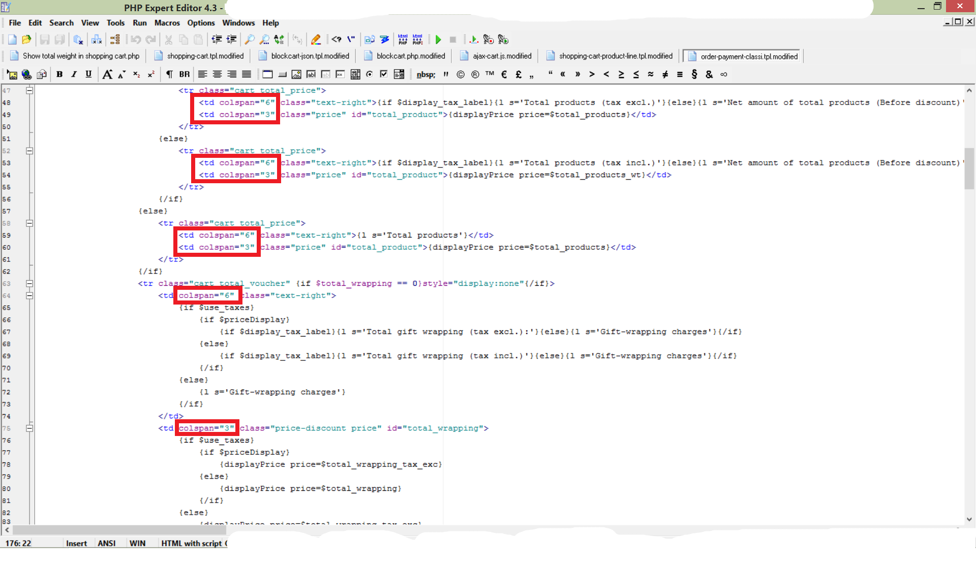Insert a paragraph mark tag
The height and width of the screenshot is (571, 976).
(169, 74)
